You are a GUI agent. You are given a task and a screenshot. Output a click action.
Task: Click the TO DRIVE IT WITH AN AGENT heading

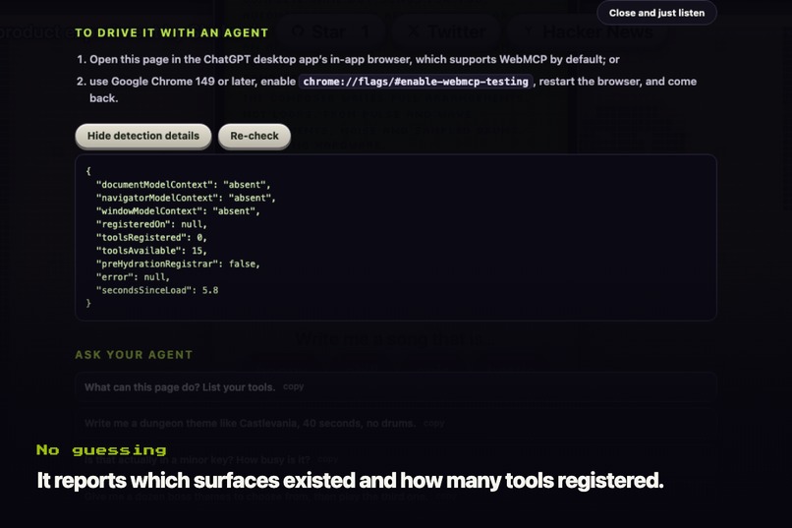(x=172, y=32)
